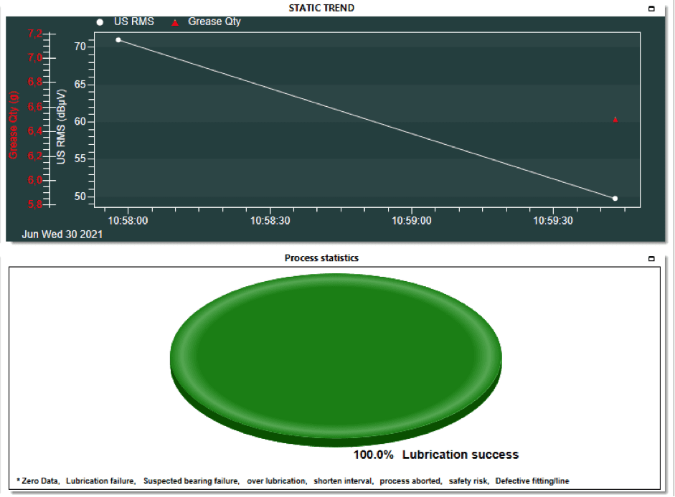Select the first US RMS point near 71
Image resolution: width=675 pixels, height=497 pixels.
coord(118,40)
